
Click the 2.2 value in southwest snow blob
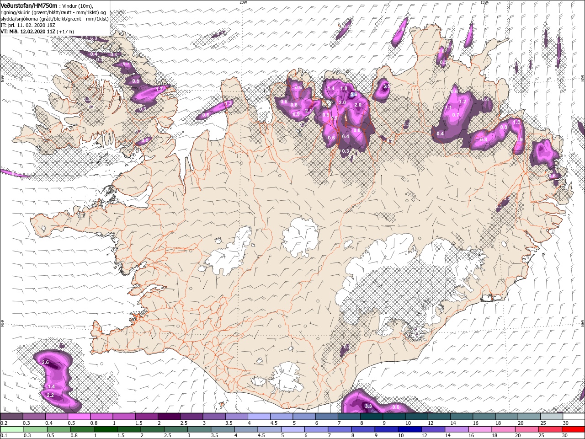[51, 395]
